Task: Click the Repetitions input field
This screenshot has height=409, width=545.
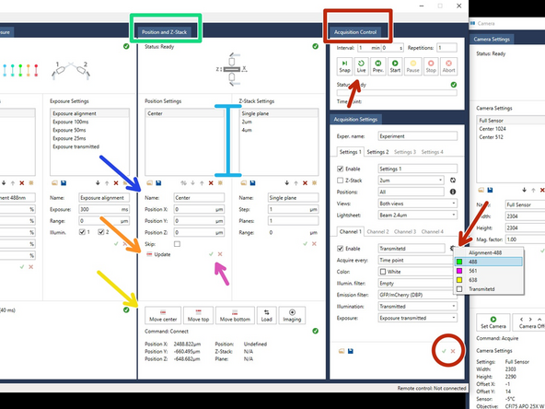Action: tap(447, 48)
